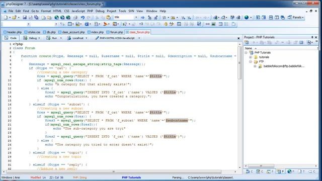This screenshot has width=322, height=181.
Task: Click the vertical split layout icon
Action: click(277, 18)
